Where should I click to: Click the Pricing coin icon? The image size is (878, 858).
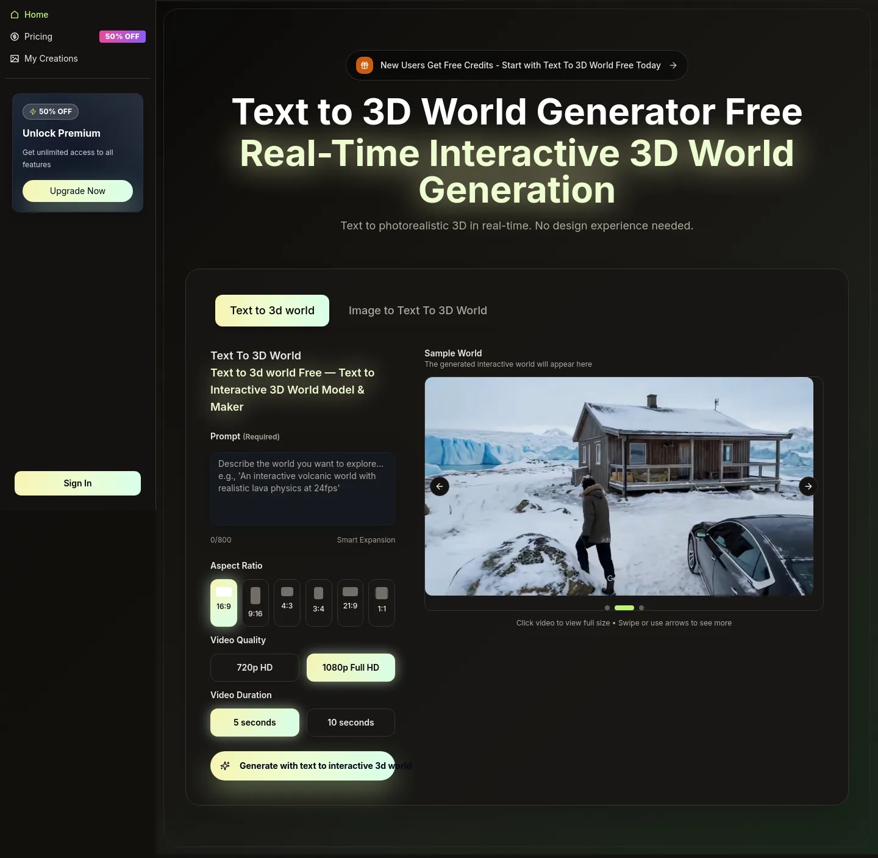(15, 37)
